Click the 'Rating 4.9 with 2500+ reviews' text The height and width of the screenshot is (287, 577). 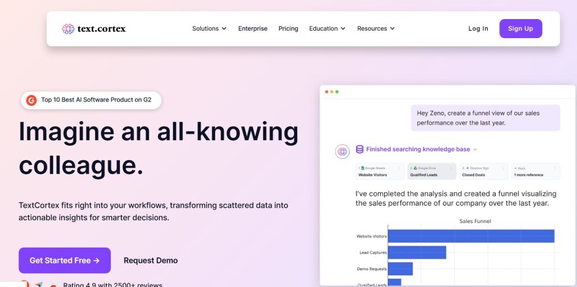pos(113,285)
